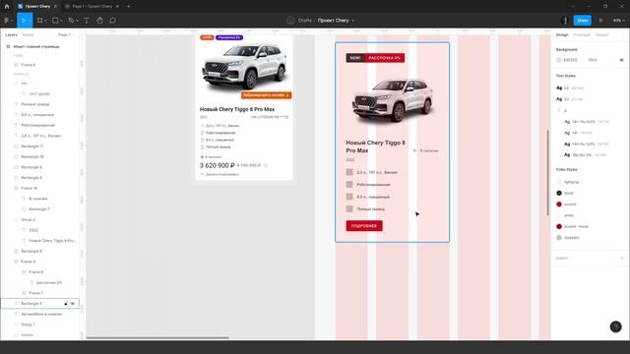
Task: Open the shape tools dropdown arrow
Action: [x=61, y=21]
